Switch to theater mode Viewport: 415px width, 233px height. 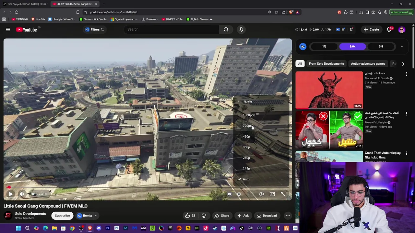[272, 194]
